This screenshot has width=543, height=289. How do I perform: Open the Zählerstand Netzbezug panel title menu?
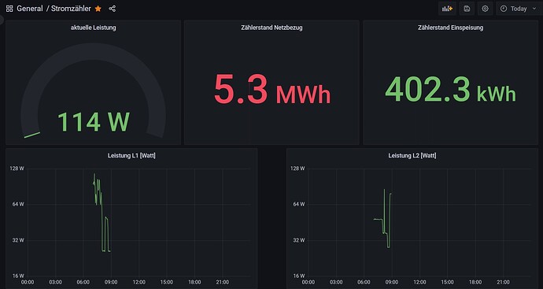point(271,28)
